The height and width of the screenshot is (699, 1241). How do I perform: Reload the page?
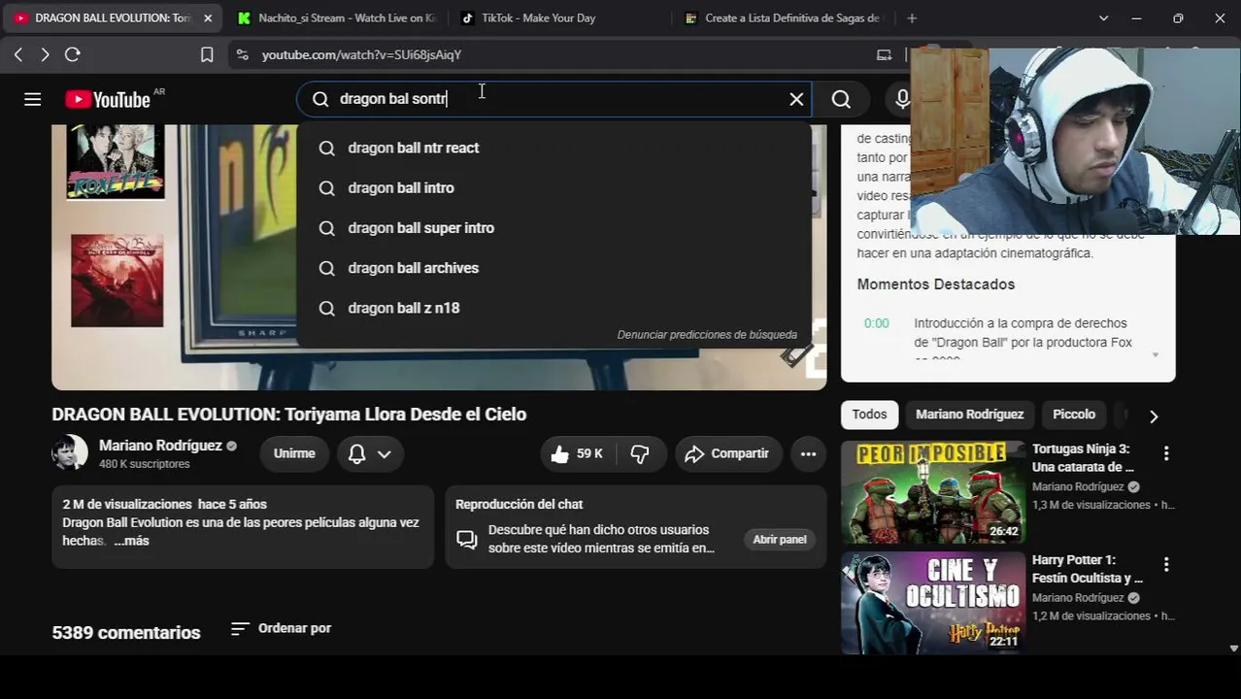[72, 55]
